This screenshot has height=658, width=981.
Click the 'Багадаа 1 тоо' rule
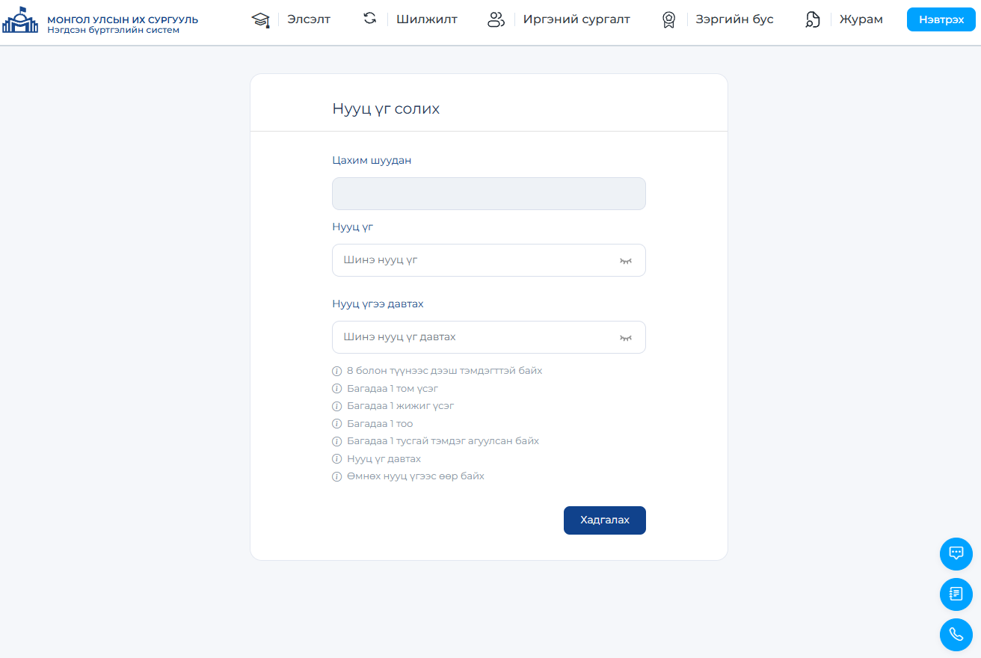point(380,424)
